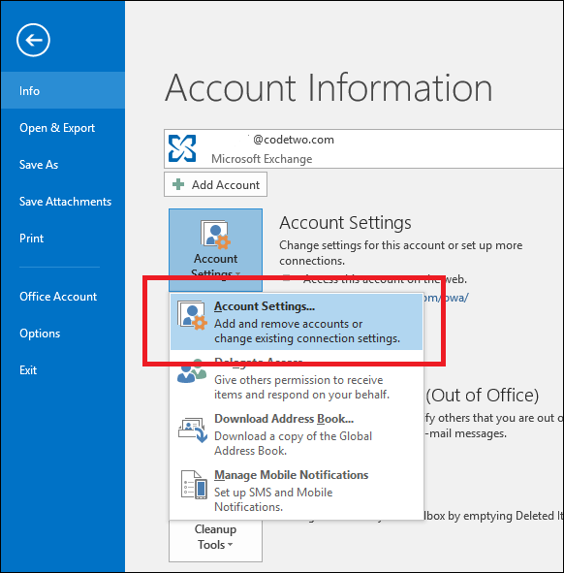Follow the owa/ web access link
This screenshot has width=564, height=573.
446,298
